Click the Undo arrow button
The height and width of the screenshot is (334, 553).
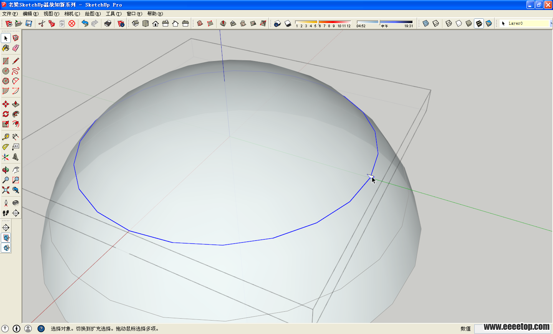point(85,23)
